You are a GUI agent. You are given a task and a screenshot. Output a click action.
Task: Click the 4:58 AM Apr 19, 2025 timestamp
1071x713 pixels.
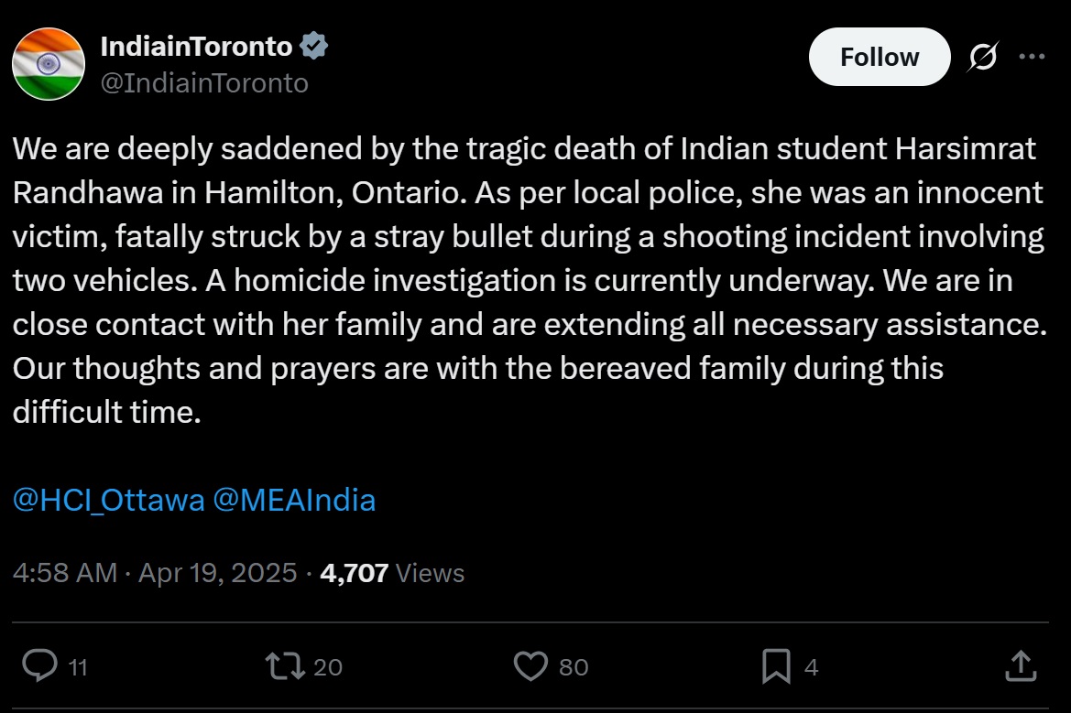[155, 573]
